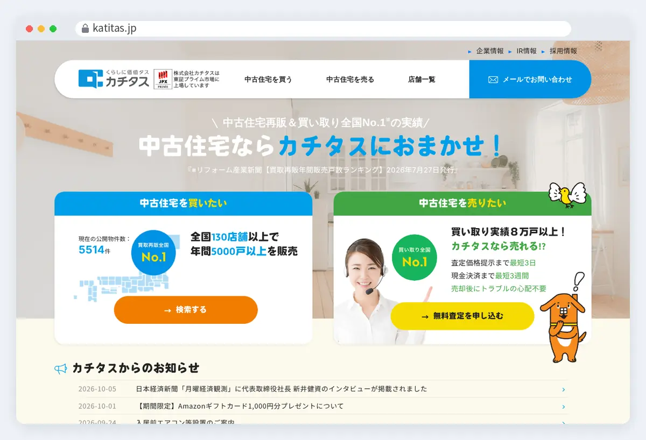Select the 中古住宅を買いたい card header
This screenshot has height=440, width=646.
tap(184, 203)
